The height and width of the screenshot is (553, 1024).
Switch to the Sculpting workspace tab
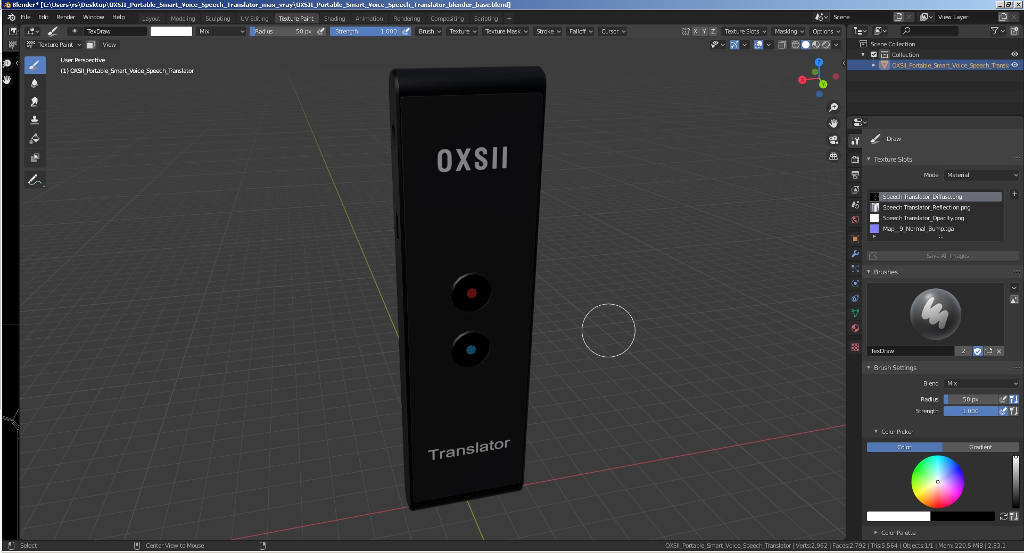(x=218, y=18)
